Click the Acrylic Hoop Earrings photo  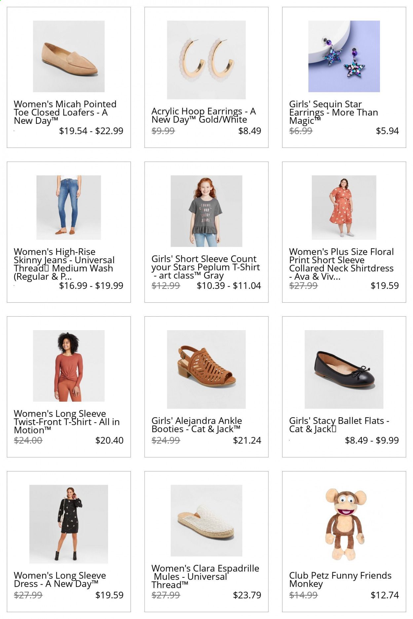206,60
